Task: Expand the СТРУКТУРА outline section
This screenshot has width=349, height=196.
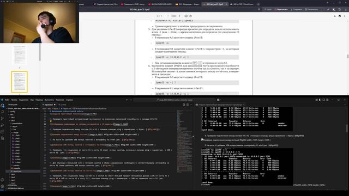Action: 12,185
